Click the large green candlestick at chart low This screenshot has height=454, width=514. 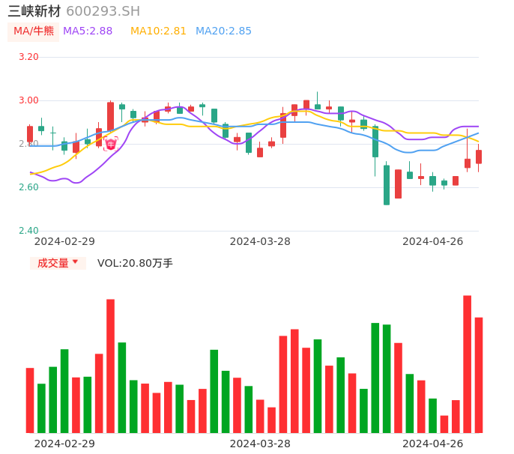coord(387,185)
